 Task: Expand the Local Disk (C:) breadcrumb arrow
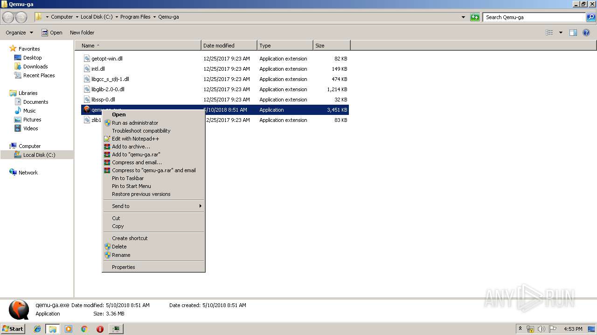[x=117, y=17]
